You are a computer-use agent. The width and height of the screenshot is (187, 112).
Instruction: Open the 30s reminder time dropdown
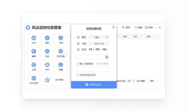[x=131, y=81]
